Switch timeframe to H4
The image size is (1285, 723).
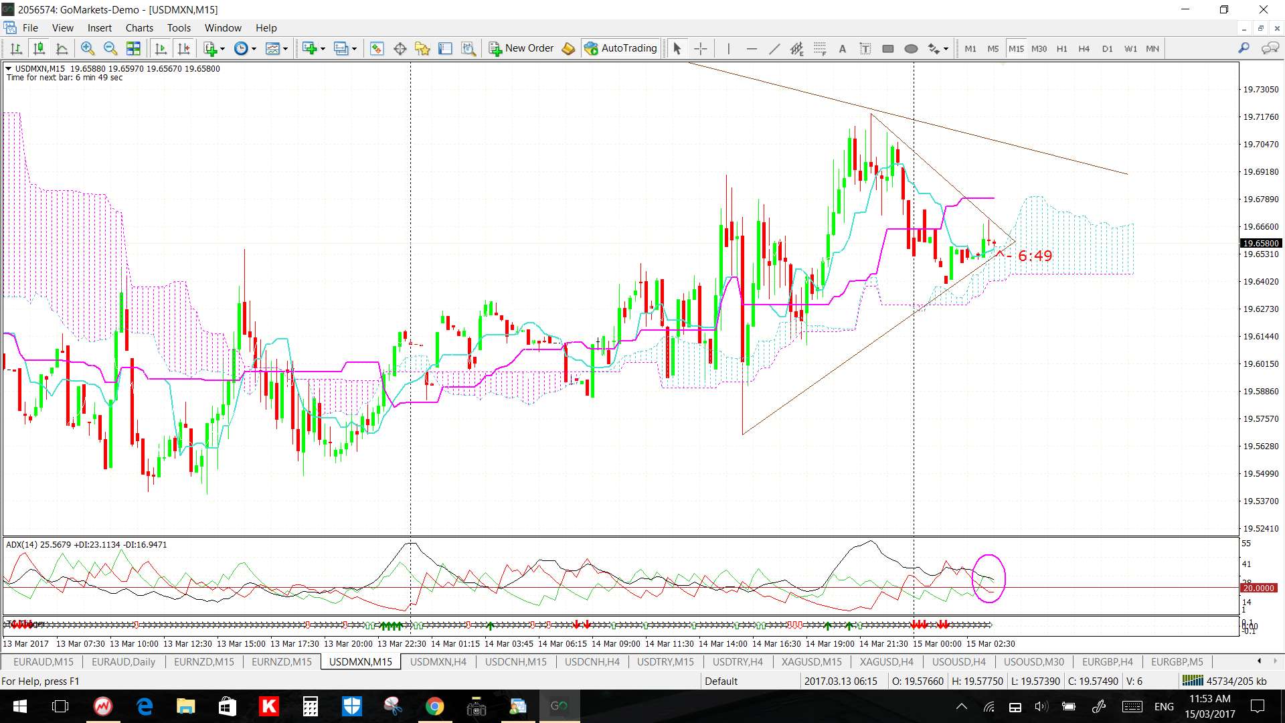coord(1084,48)
